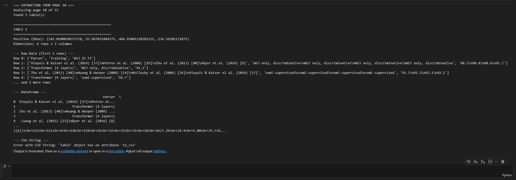
Task: Click the 'Parser' DataFrame column header
Action: coord(109,97)
